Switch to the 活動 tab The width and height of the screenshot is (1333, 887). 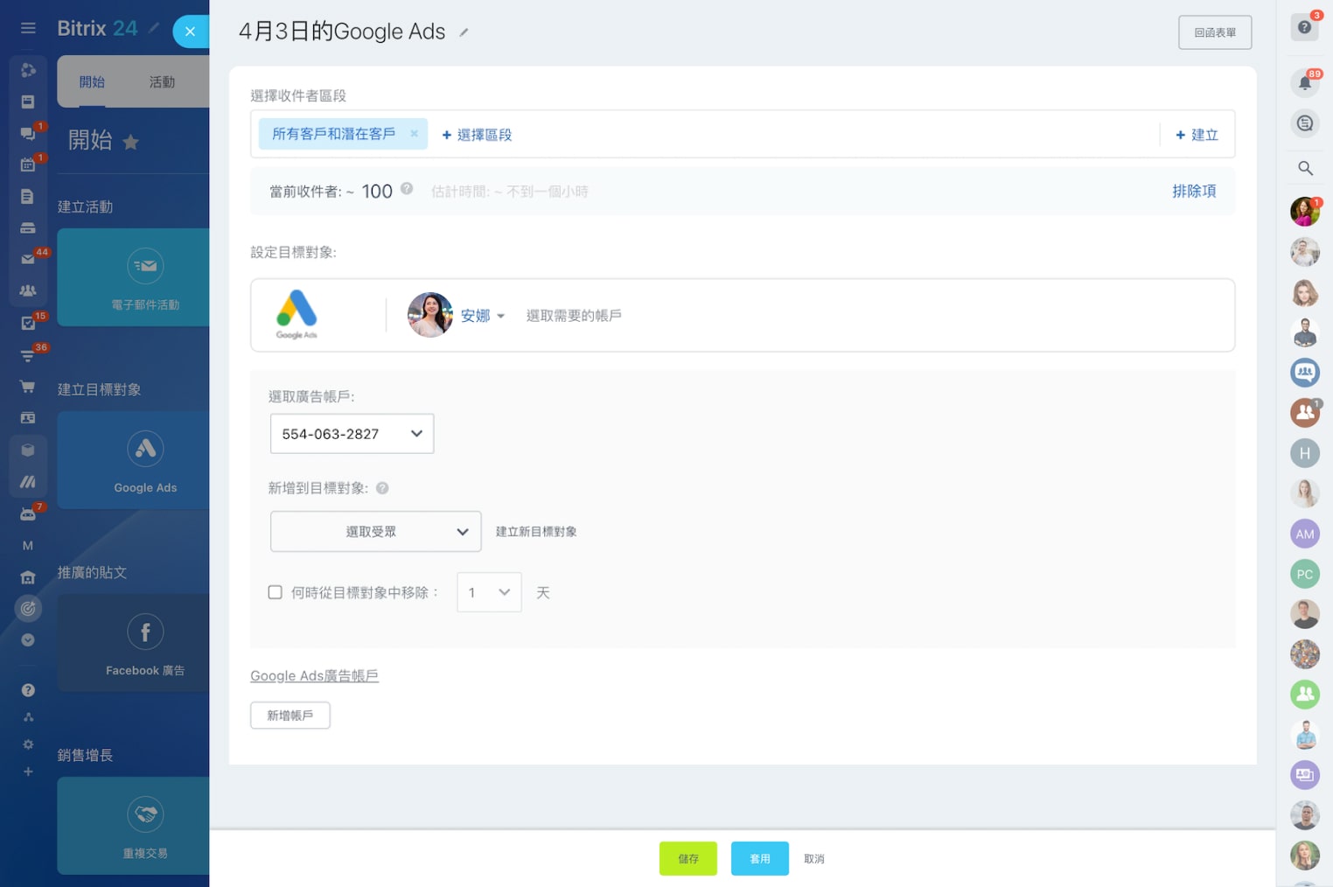(x=162, y=82)
